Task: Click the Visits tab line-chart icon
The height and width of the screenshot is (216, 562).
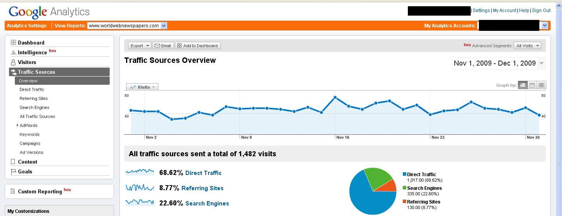Action: click(x=133, y=87)
